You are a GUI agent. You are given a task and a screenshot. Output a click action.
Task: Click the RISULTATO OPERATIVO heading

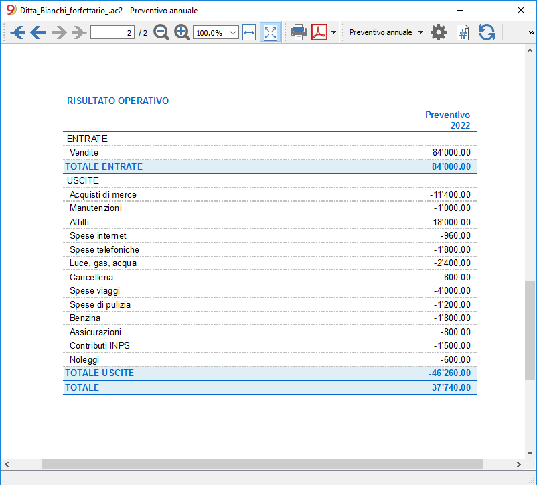tap(118, 101)
